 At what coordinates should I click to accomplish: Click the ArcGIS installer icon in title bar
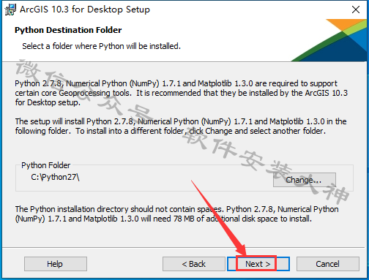tap(10, 10)
